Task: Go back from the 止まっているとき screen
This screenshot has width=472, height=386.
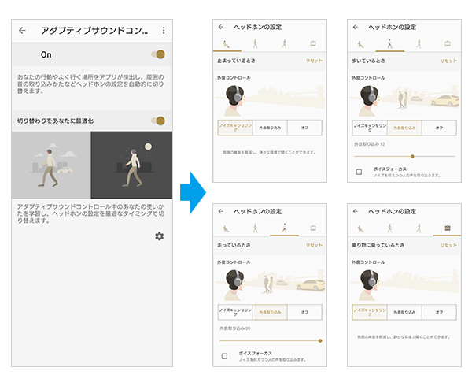Action: point(221,27)
